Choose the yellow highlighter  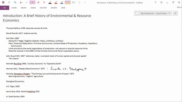(68, 2)
